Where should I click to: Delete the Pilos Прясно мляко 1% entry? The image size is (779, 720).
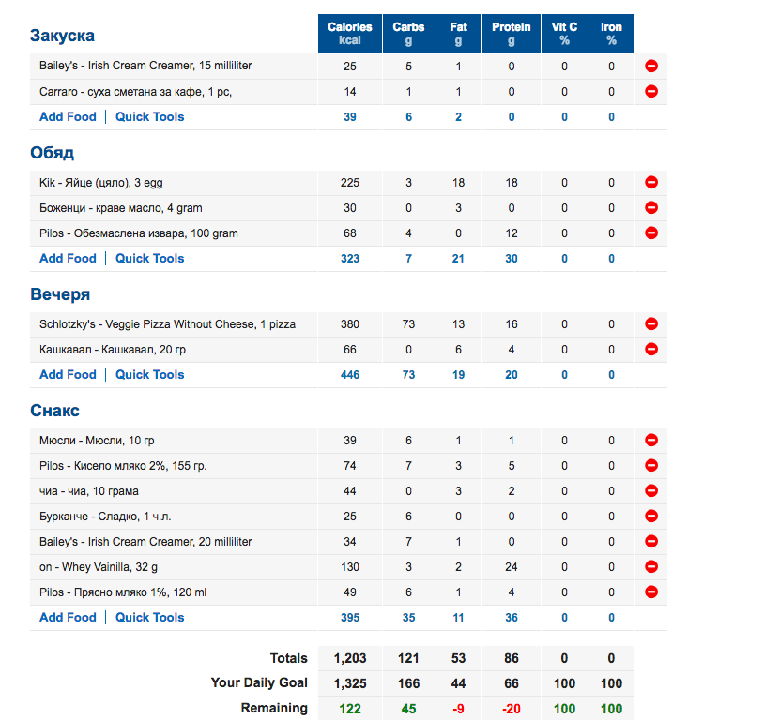[x=651, y=592]
